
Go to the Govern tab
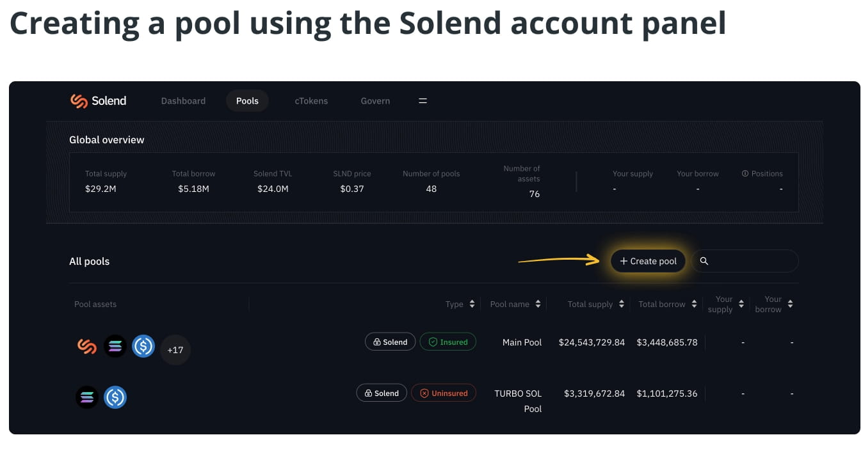click(375, 101)
